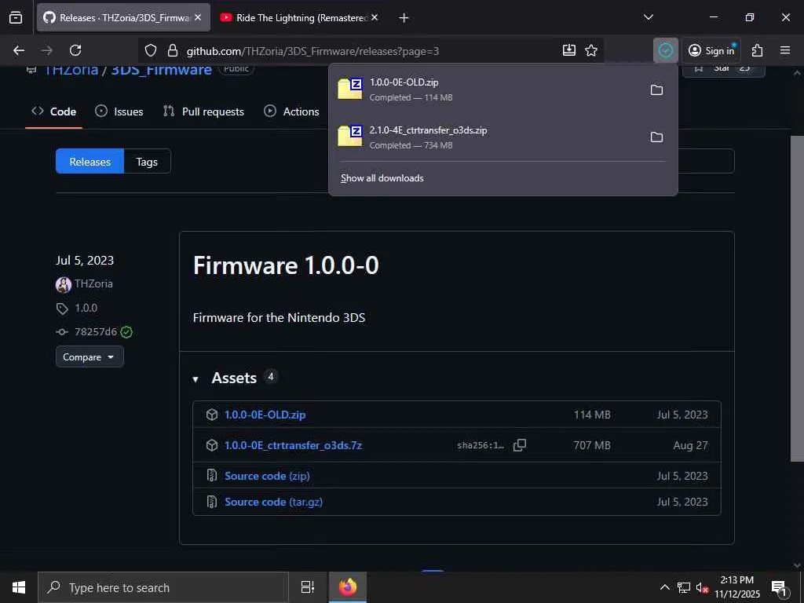Click Firefox icon on taskbar
Image resolution: width=804 pixels, height=603 pixels.
(x=348, y=587)
